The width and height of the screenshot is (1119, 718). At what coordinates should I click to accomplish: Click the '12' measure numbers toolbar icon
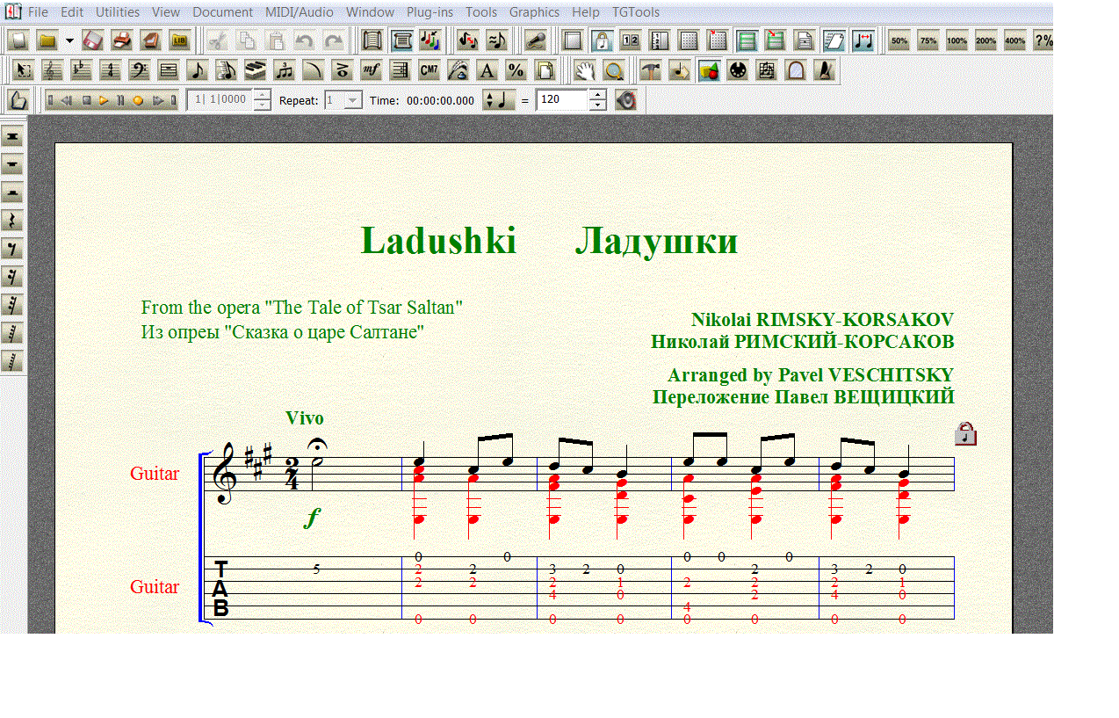[x=631, y=40]
